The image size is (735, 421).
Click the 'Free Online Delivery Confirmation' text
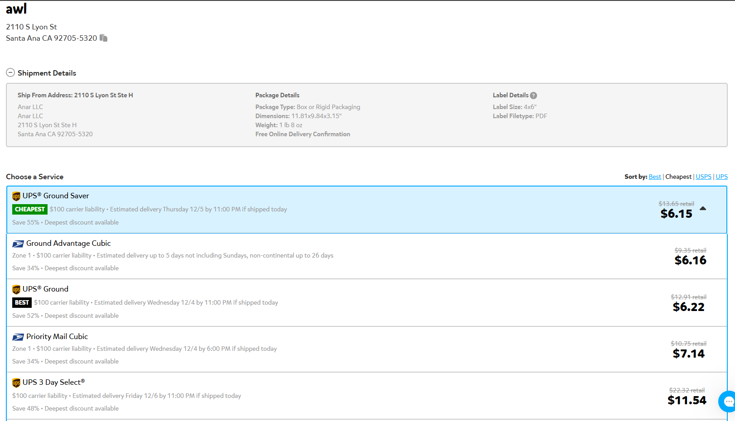pos(303,134)
